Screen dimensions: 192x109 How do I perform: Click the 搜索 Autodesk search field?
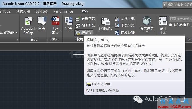(x=181, y=19)
